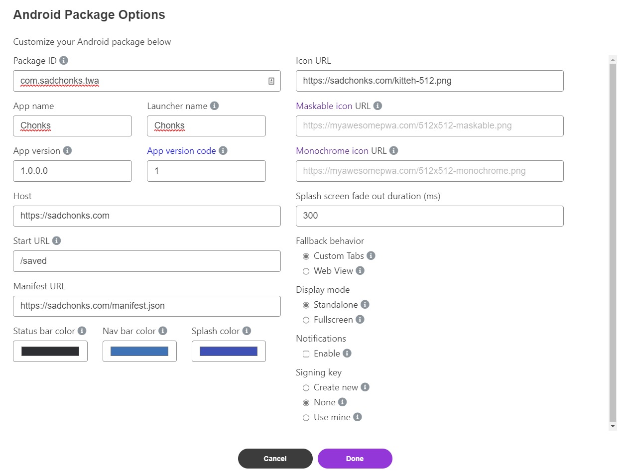Image resolution: width=631 pixels, height=476 pixels.
Task: Click the Status bar color info icon
Action: [x=82, y=331]
